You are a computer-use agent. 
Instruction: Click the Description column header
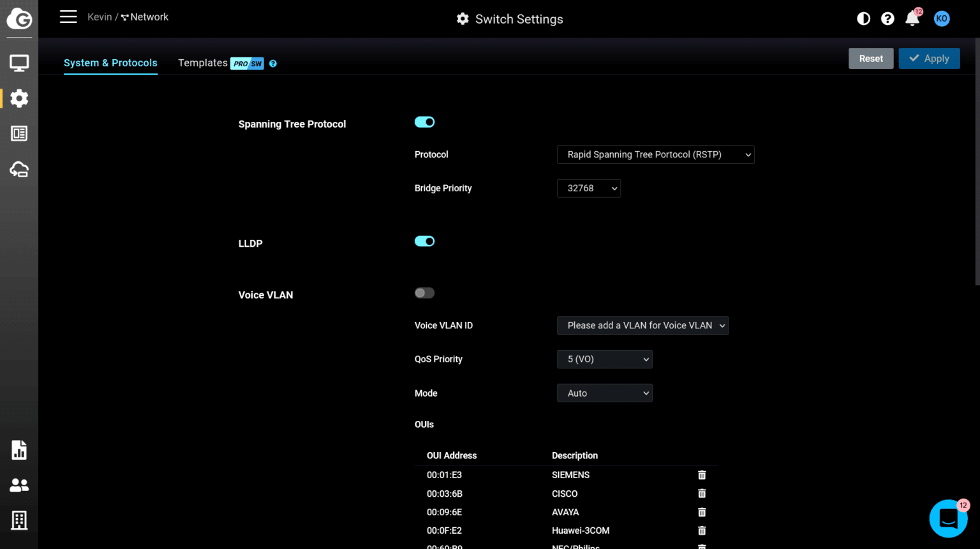(x=575, y=455)
